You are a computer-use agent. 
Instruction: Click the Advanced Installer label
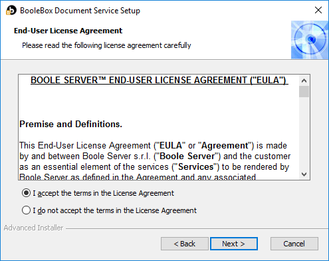click(x=33, y=228)
